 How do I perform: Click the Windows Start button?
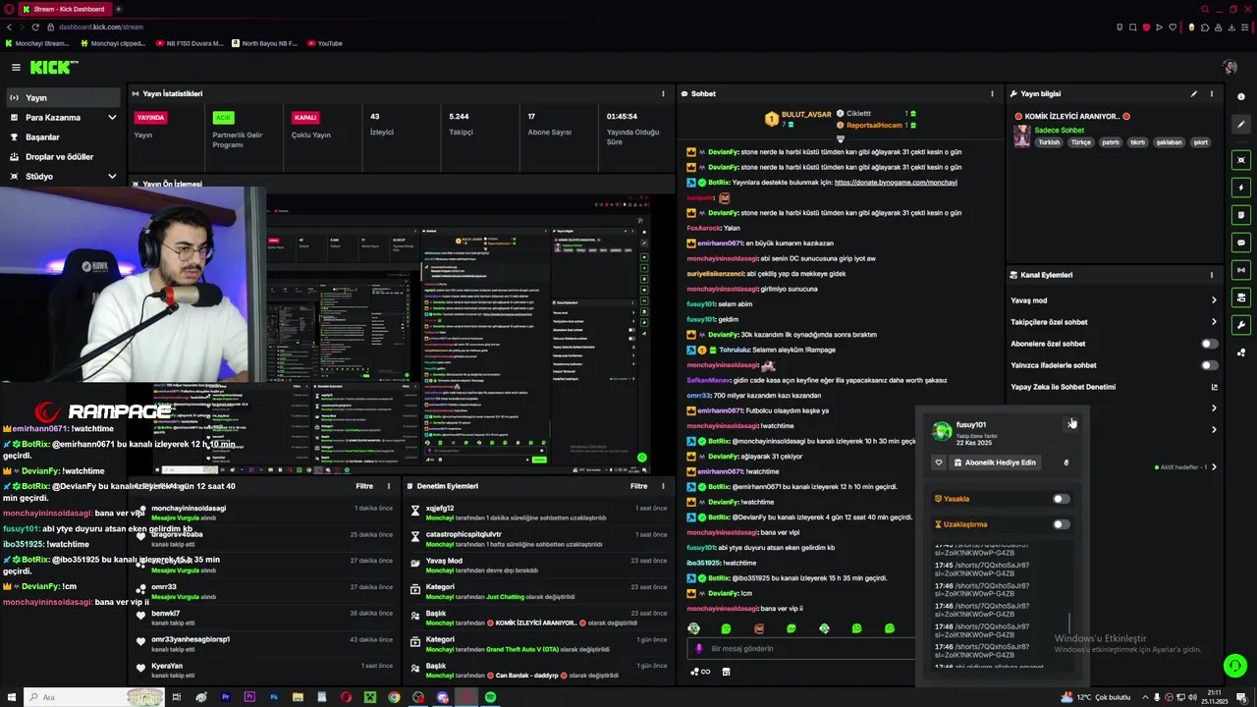10,697
